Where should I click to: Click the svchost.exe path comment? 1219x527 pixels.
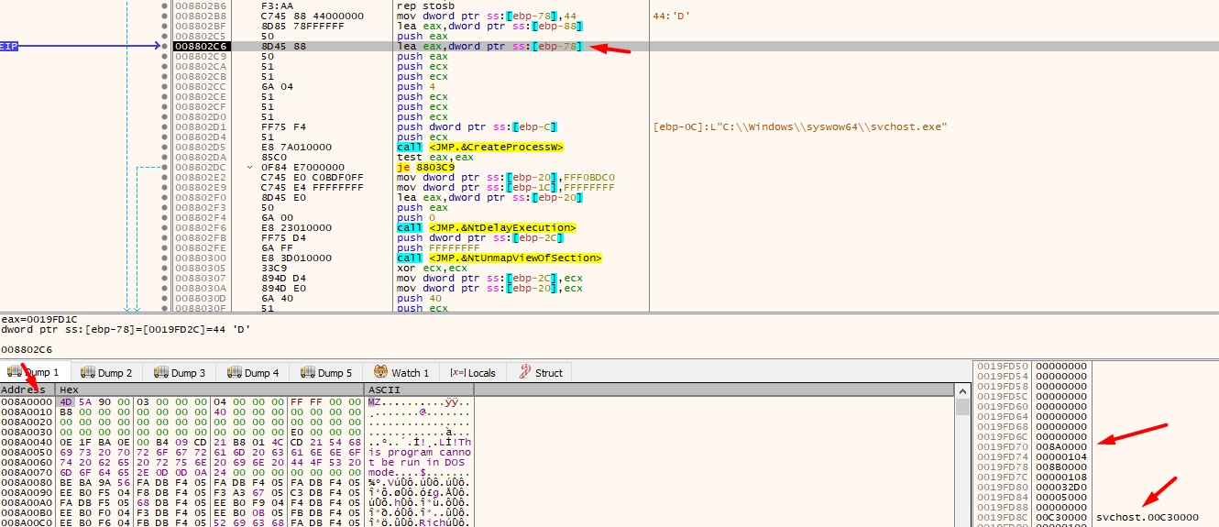[800, 126]
